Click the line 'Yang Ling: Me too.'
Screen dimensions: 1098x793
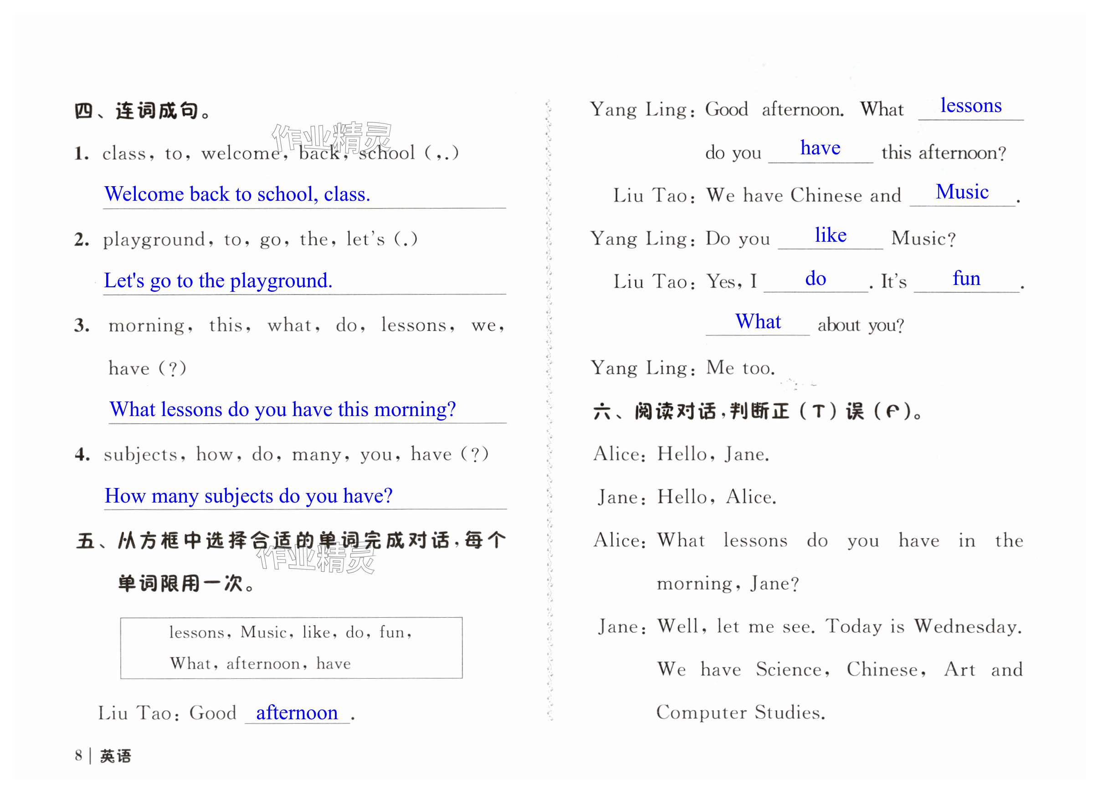coord(682,369)
